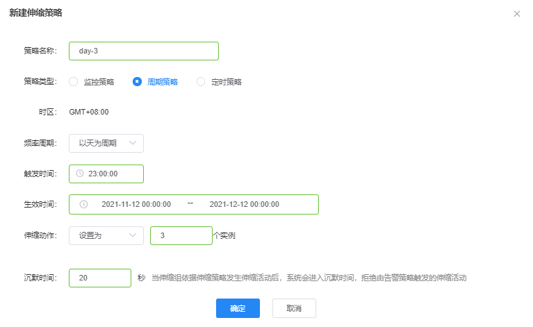The width and height of the screenshot is (533, 327).
Task: Focus the 策略名称 input containing day-3
Action: [143, 51]
